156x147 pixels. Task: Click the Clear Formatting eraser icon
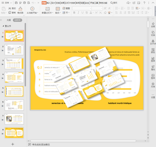coord(105,12)
